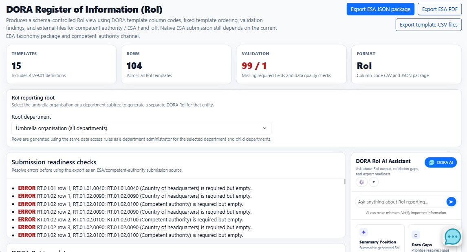Click the readiness checks list scrollbar

[345, 182]
